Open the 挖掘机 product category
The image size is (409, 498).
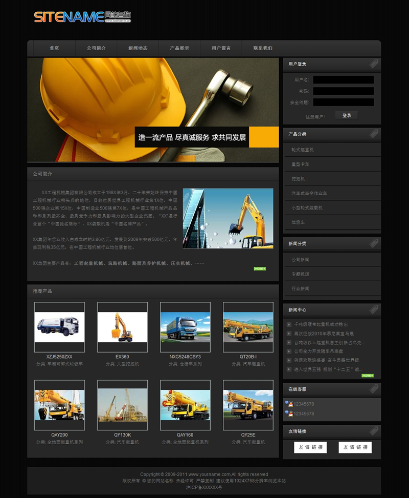(298, 179)
